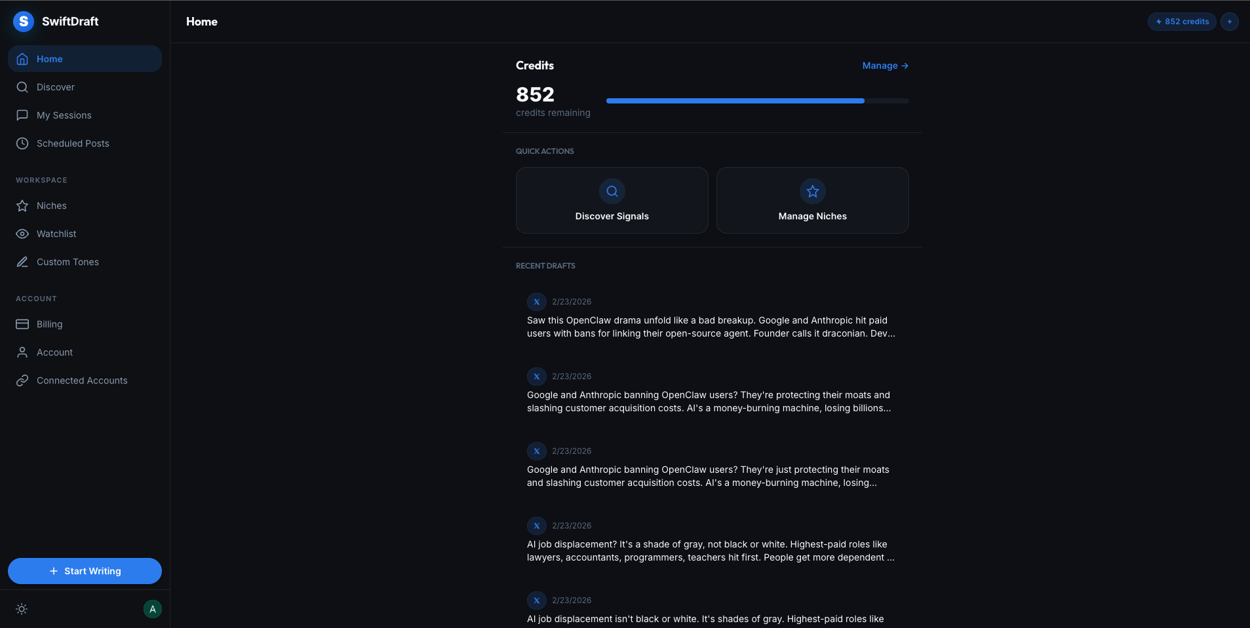Select the Custom Tones pen icon

point(22,261)
